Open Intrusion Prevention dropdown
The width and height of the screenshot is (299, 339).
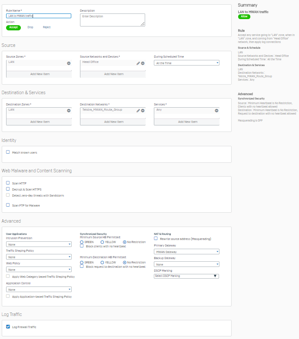coord(39,244)
